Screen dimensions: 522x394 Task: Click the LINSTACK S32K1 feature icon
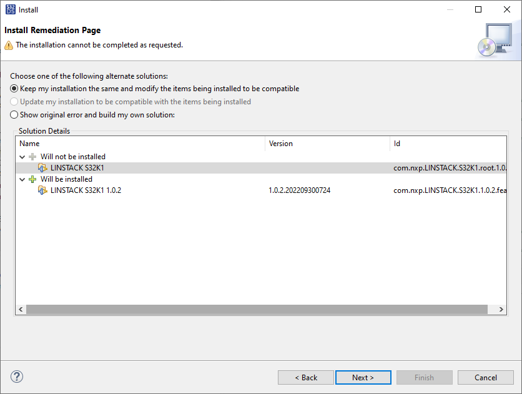point(42,168)
